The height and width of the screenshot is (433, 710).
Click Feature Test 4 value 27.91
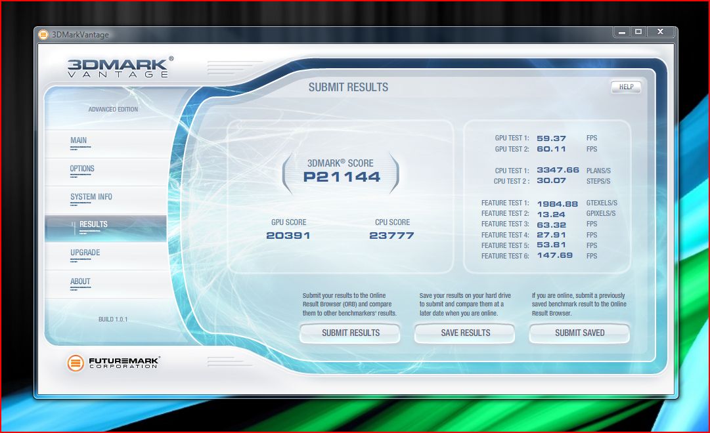[551, 235]
